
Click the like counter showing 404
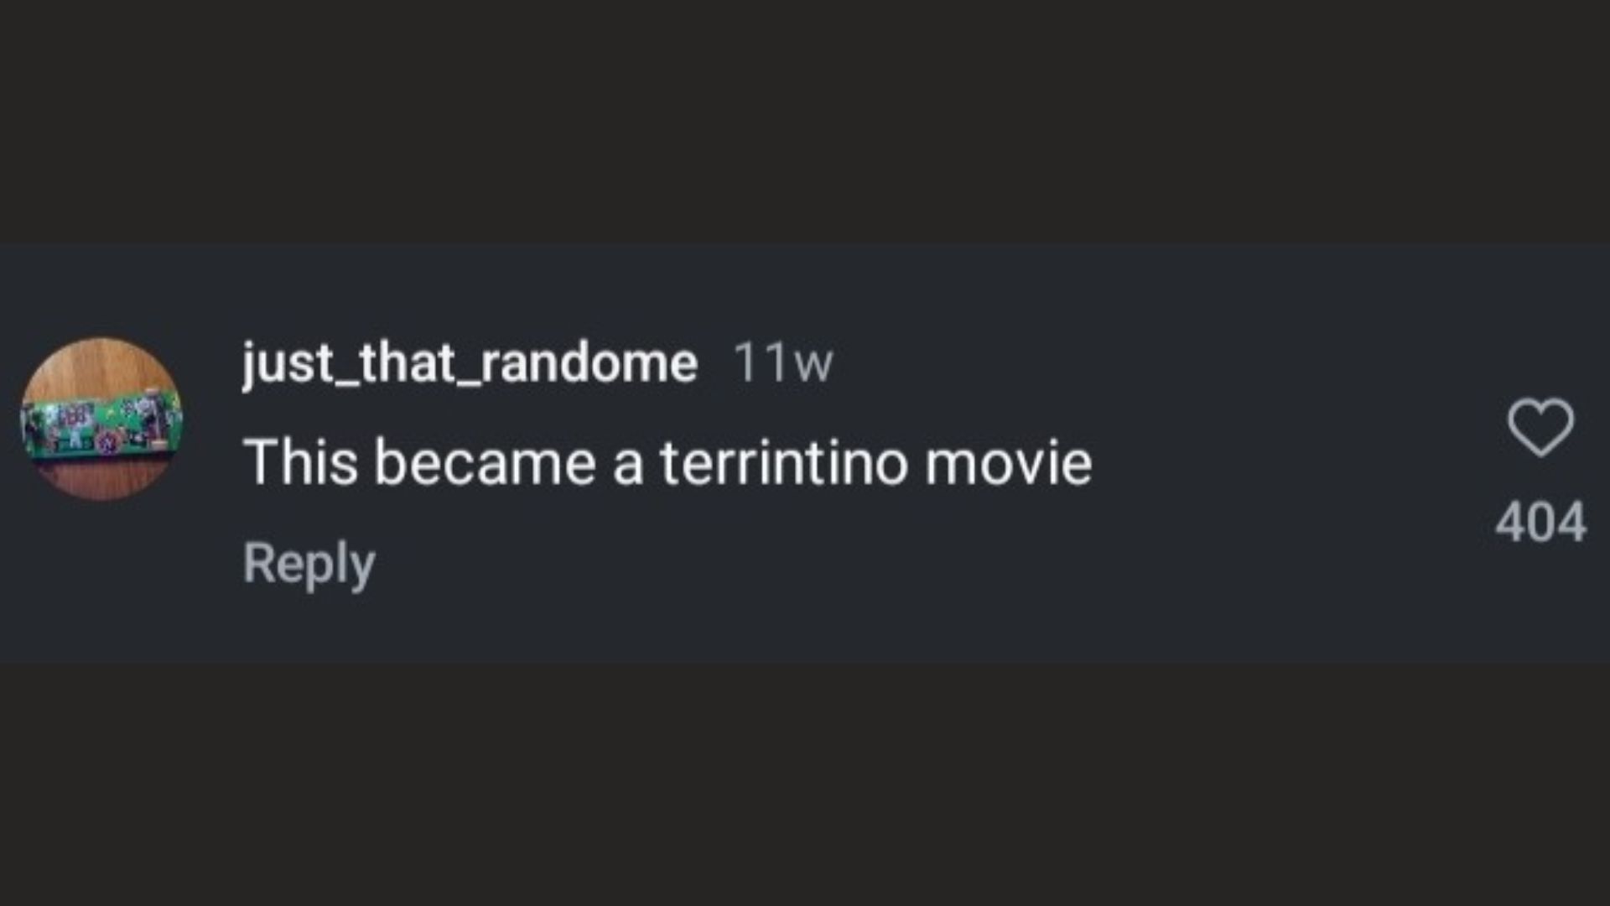pos(1540,522)
